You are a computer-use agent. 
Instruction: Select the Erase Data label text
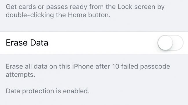(27, 43)
